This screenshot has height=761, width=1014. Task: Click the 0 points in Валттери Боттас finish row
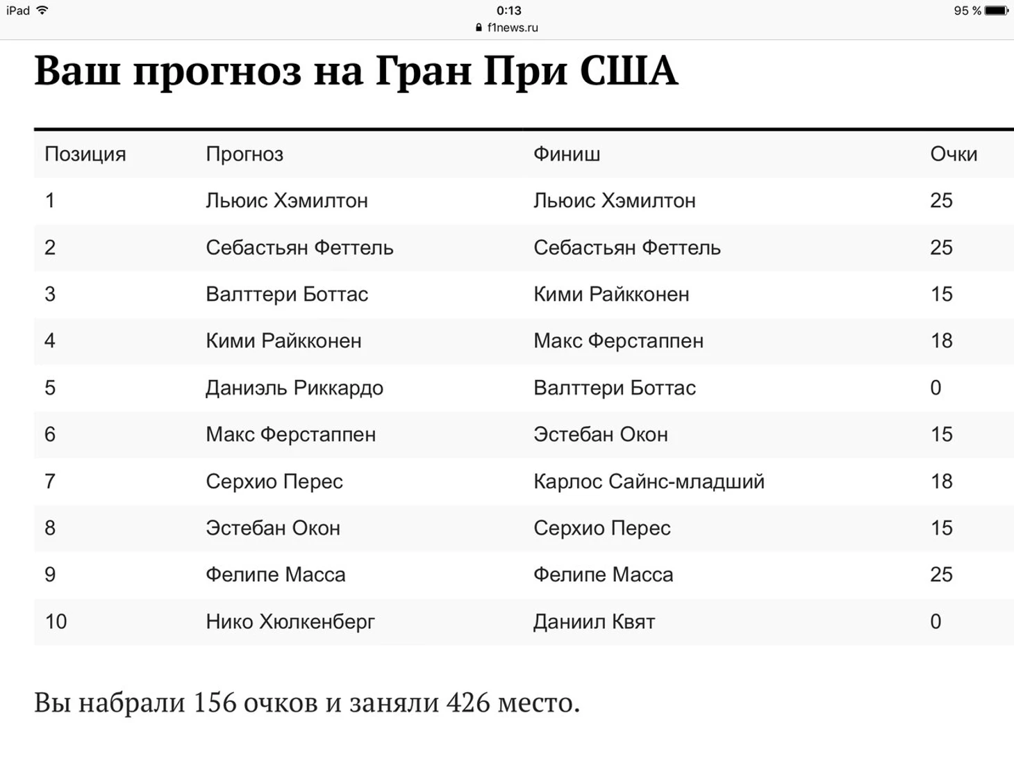(936, 388)
